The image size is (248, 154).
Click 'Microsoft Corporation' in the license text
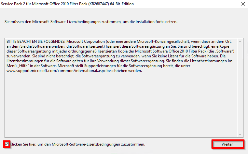pos(87,42)
